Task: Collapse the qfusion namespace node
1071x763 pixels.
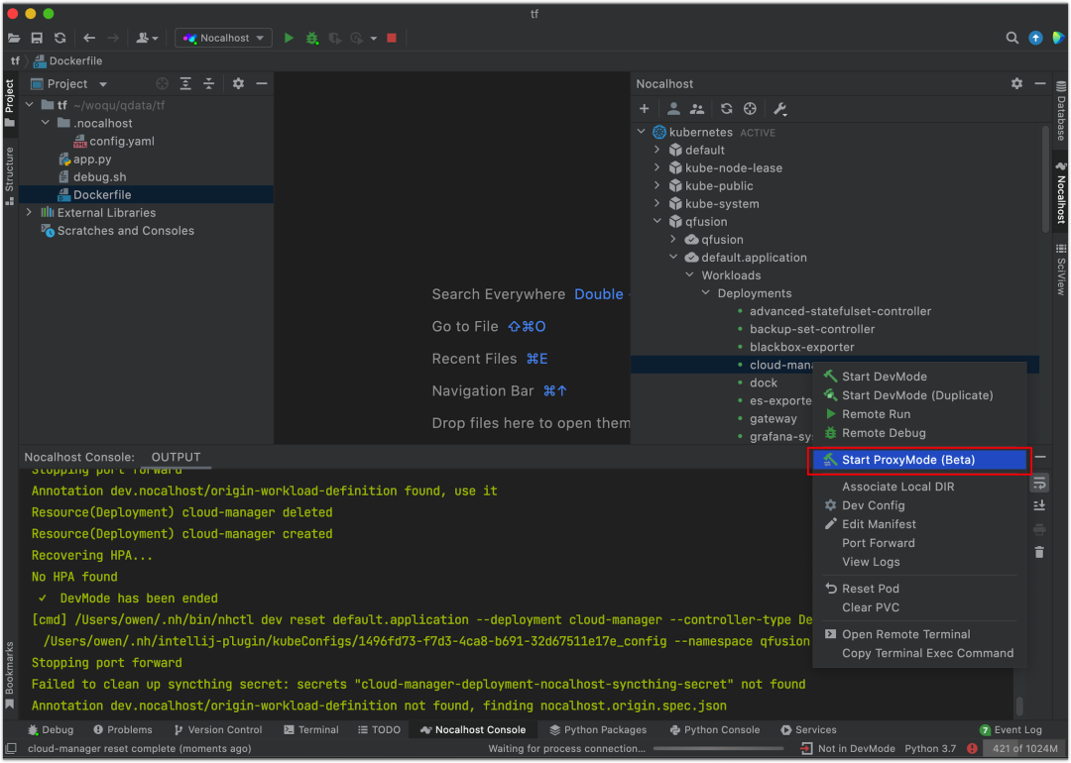Action: 657,221
